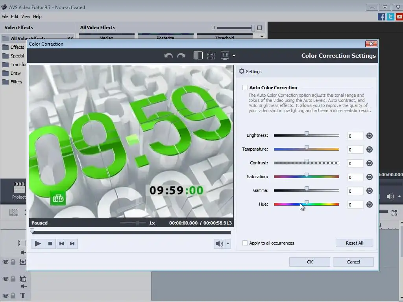This screenshot has width=403, height=302.
Task: Reset the Brightness value
Action: click(x=369, y=136)
